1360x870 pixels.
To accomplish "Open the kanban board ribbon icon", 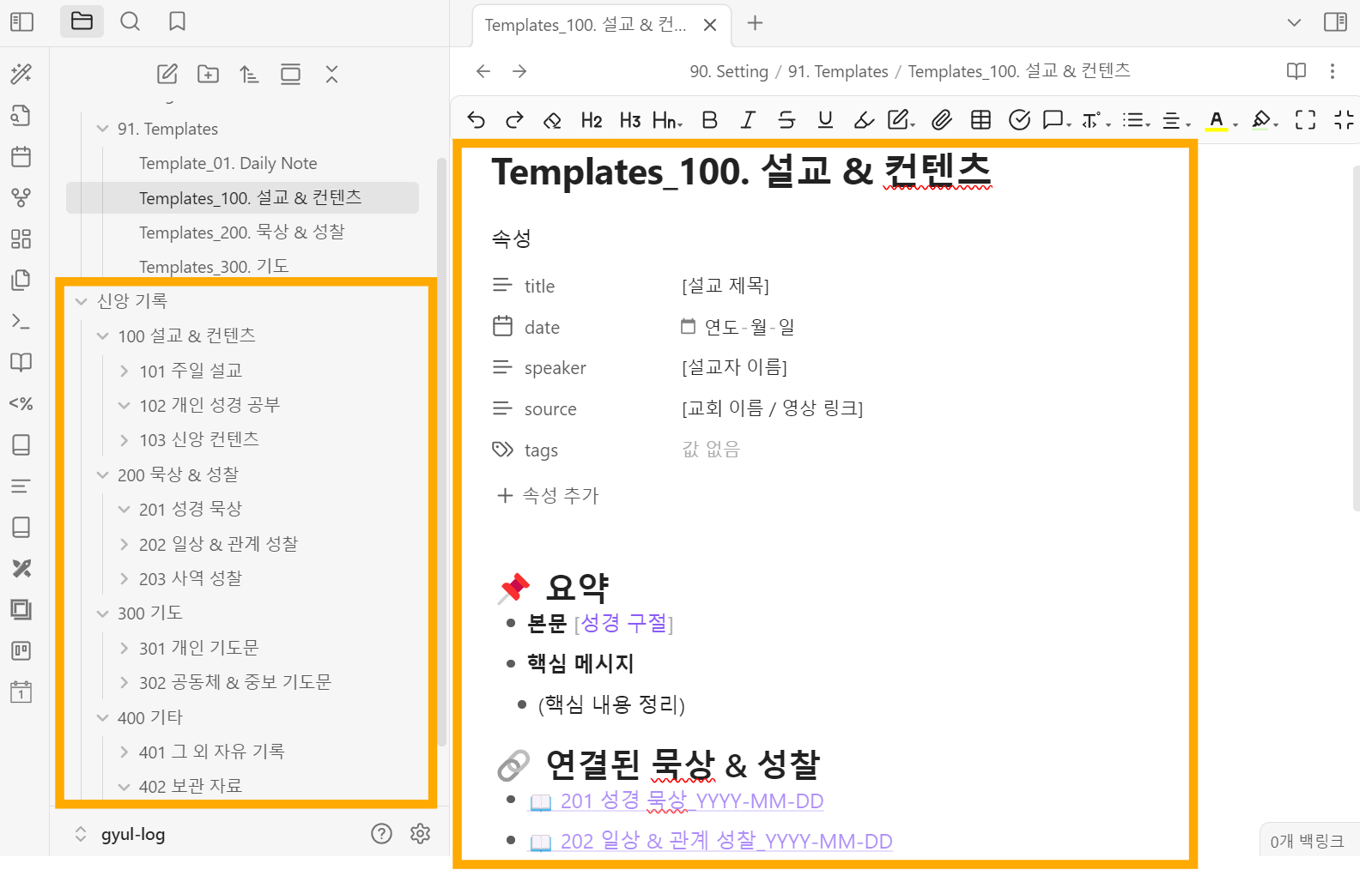I will click(x=21, y=651).
